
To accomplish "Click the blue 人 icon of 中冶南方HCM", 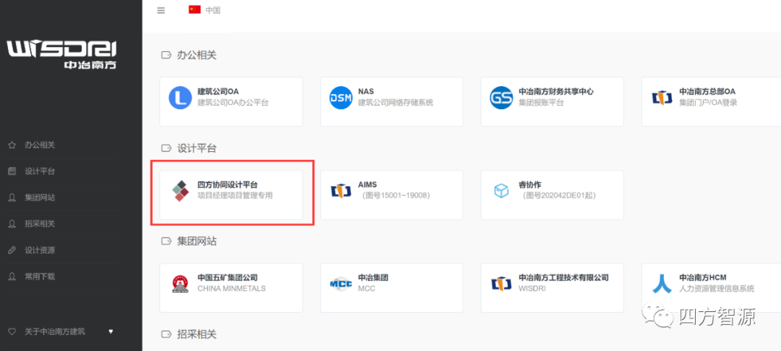I will pyautogui.click(x=662, y=283).
